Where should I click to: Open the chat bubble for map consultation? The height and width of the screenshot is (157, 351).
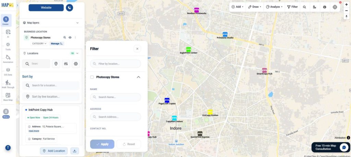[x=343, y=147]
